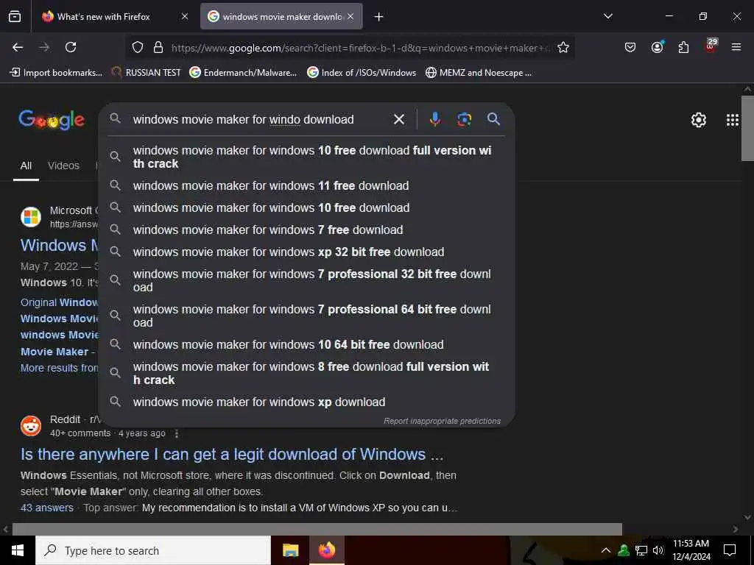The image size is (754, 565).
Task: Open the MEMZ and Noescape bookmark
Action: click(x=479, y=73)
